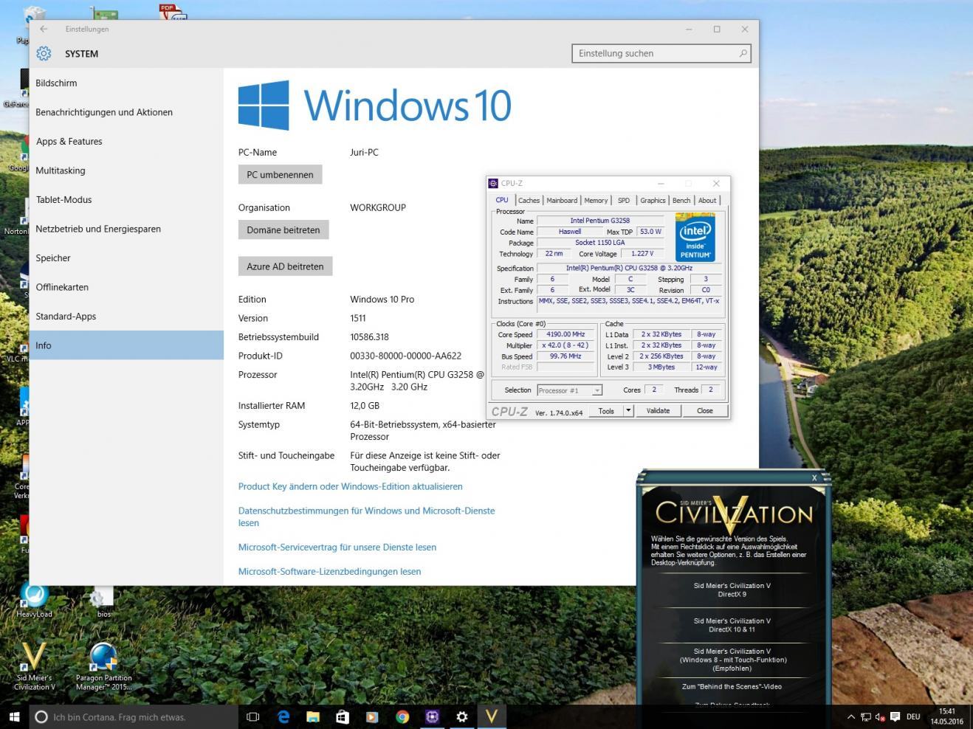This screenshot has height=729, width=973.
Task: Open Processor #1 selection dropdown in CPU-Z
Action: [569, 390]
